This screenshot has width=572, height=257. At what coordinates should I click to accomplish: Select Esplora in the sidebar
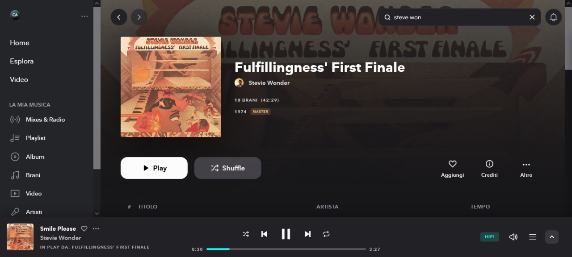coord(22,61)
